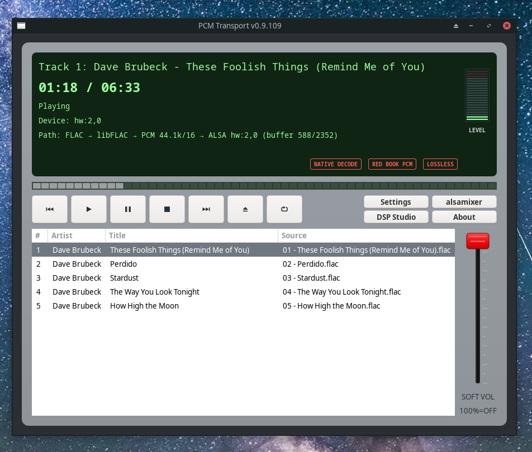Skip to the next track
This screenshot has width=532, height=452.
coord(206,209)
